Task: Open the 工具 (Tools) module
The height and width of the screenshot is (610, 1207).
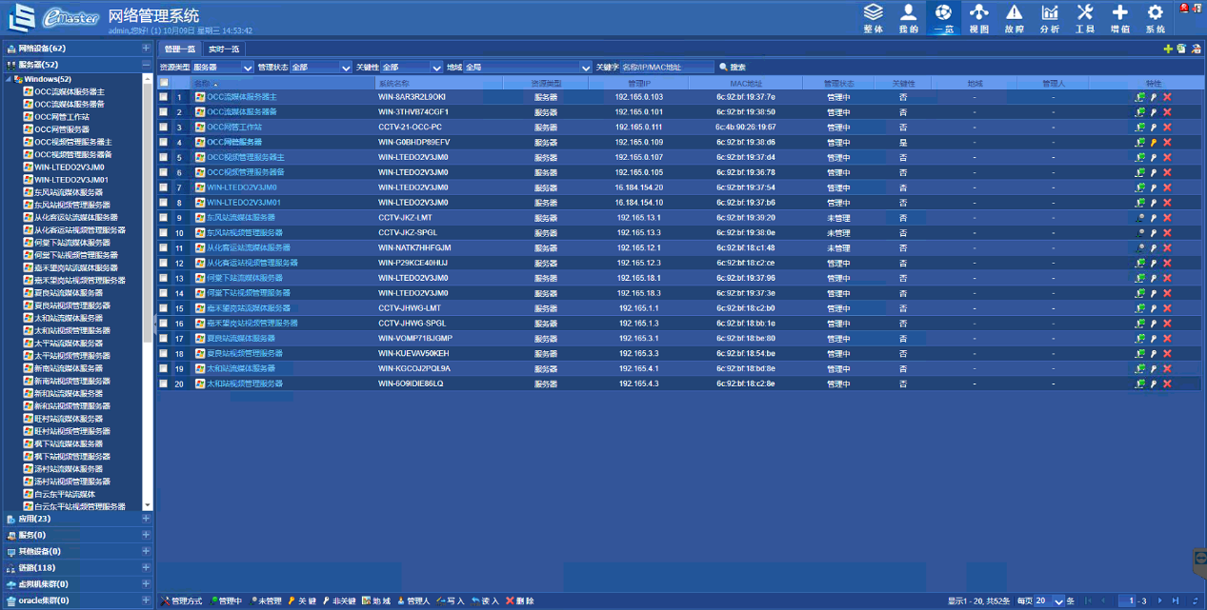Action: [1084, 17]
